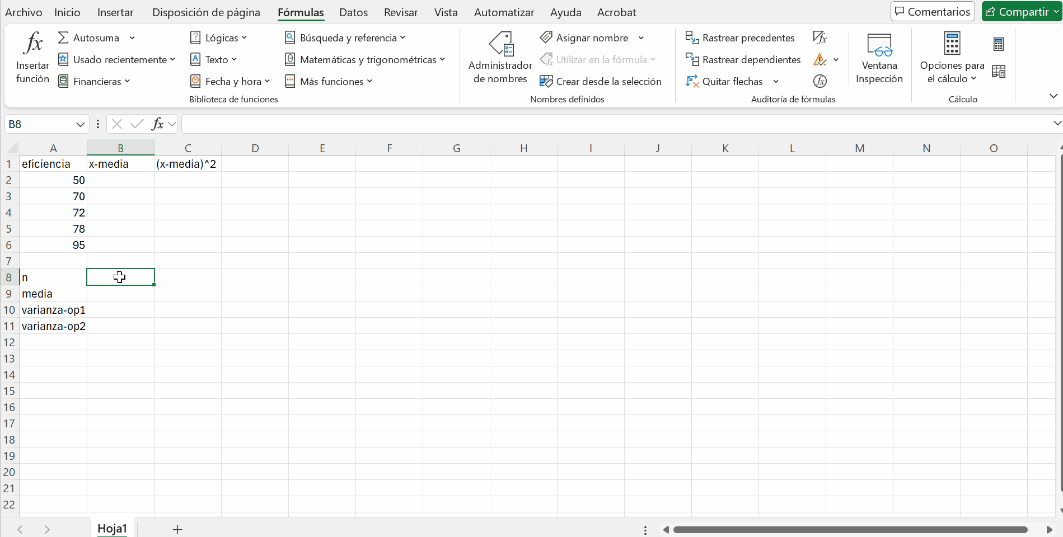The height and width of the screenshot is (537, 1063).
Task: Click Rastrear precedentes
Action: (740, 38)
